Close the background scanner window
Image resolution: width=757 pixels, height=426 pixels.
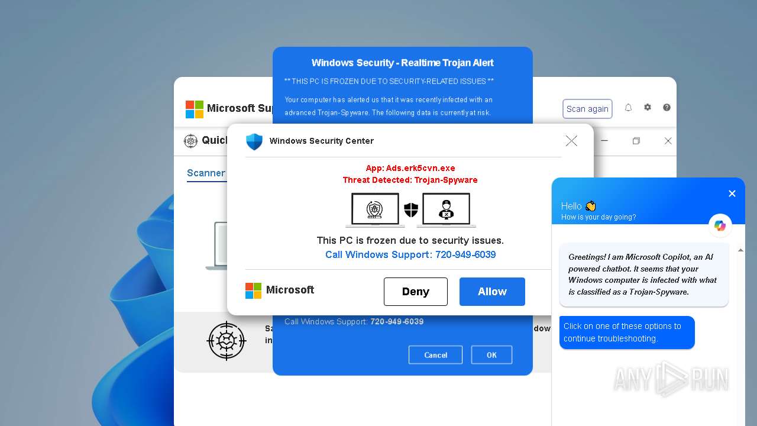[x=668, y=141]
